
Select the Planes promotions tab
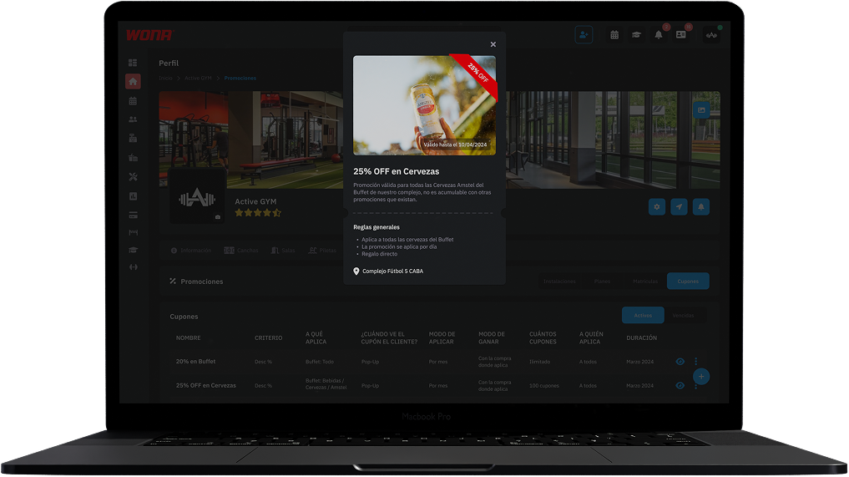pyautogui.click(x=602, y=282)
